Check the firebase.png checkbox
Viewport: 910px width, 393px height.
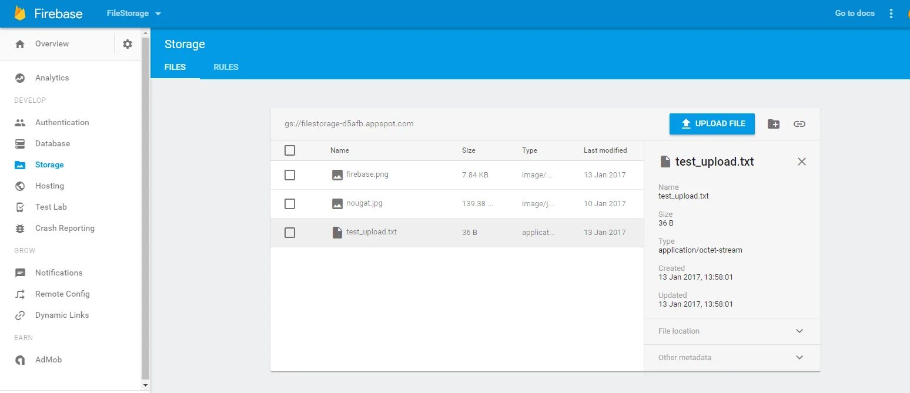tap(289, 175)
